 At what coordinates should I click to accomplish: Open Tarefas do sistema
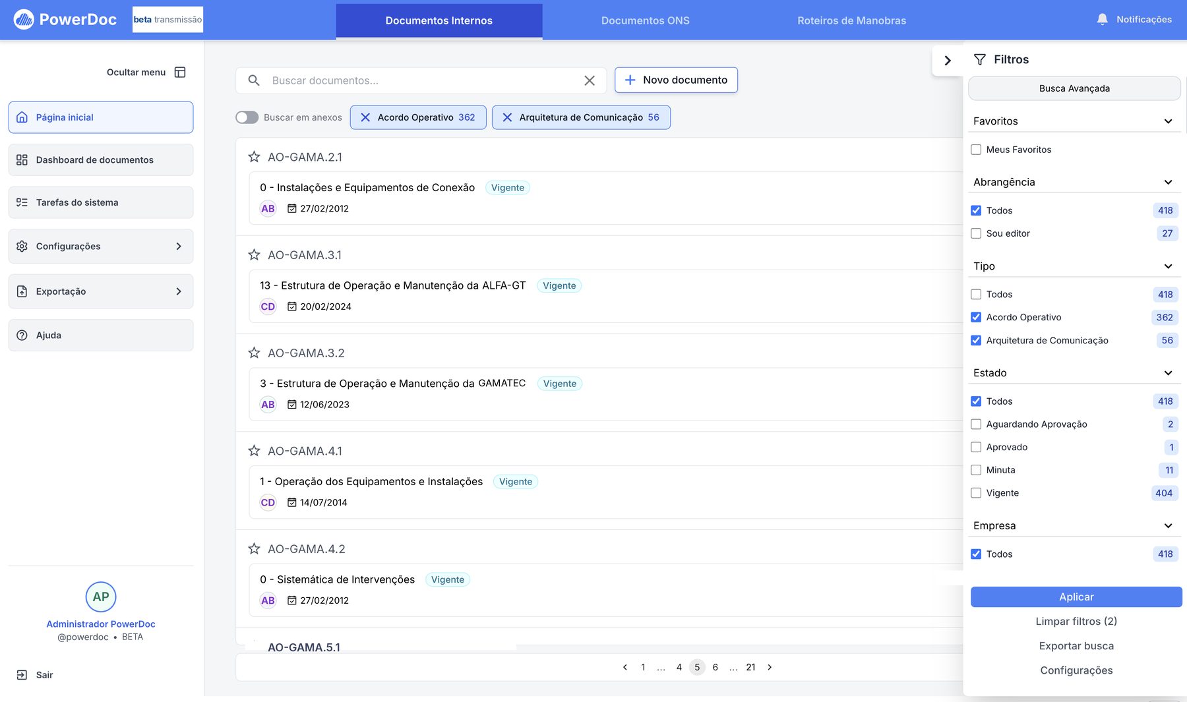tap(101, 202)
